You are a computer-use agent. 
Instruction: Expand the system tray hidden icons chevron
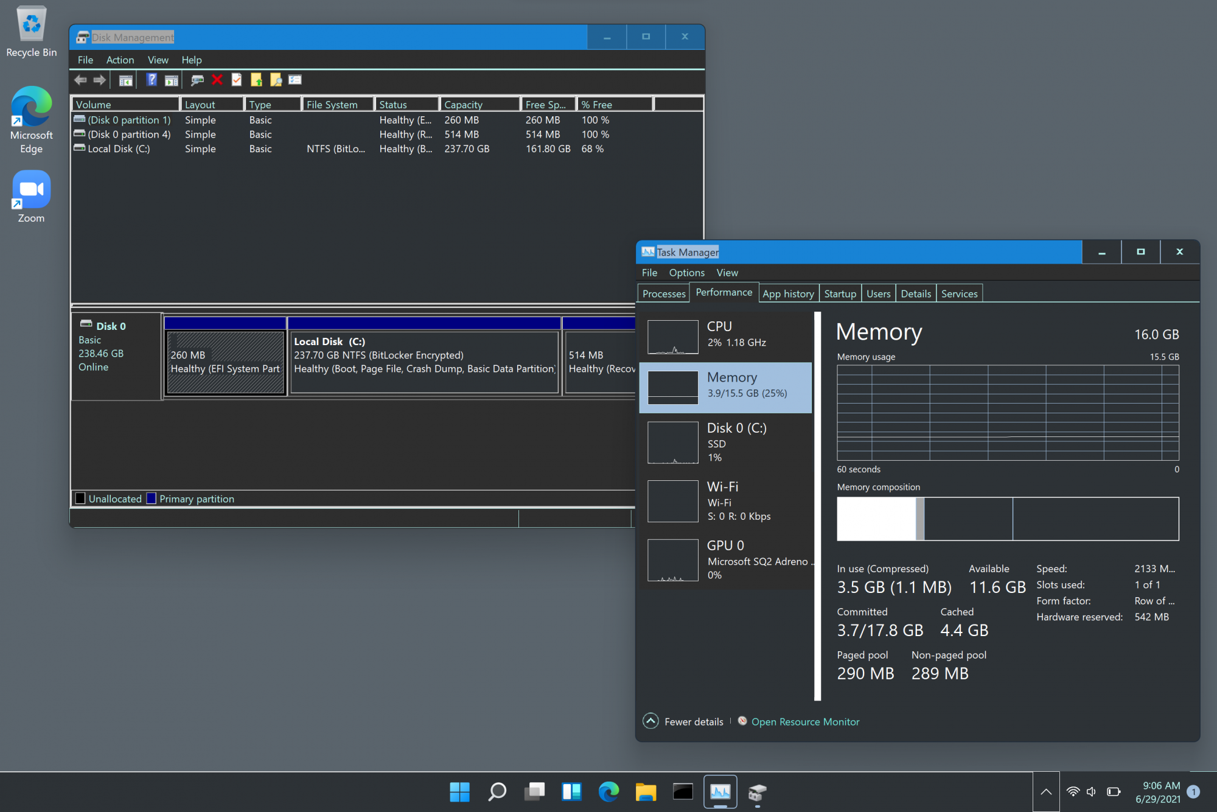point(1046,792)
